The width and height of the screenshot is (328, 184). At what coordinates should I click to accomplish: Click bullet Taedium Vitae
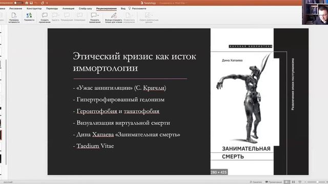coord(93,146)
